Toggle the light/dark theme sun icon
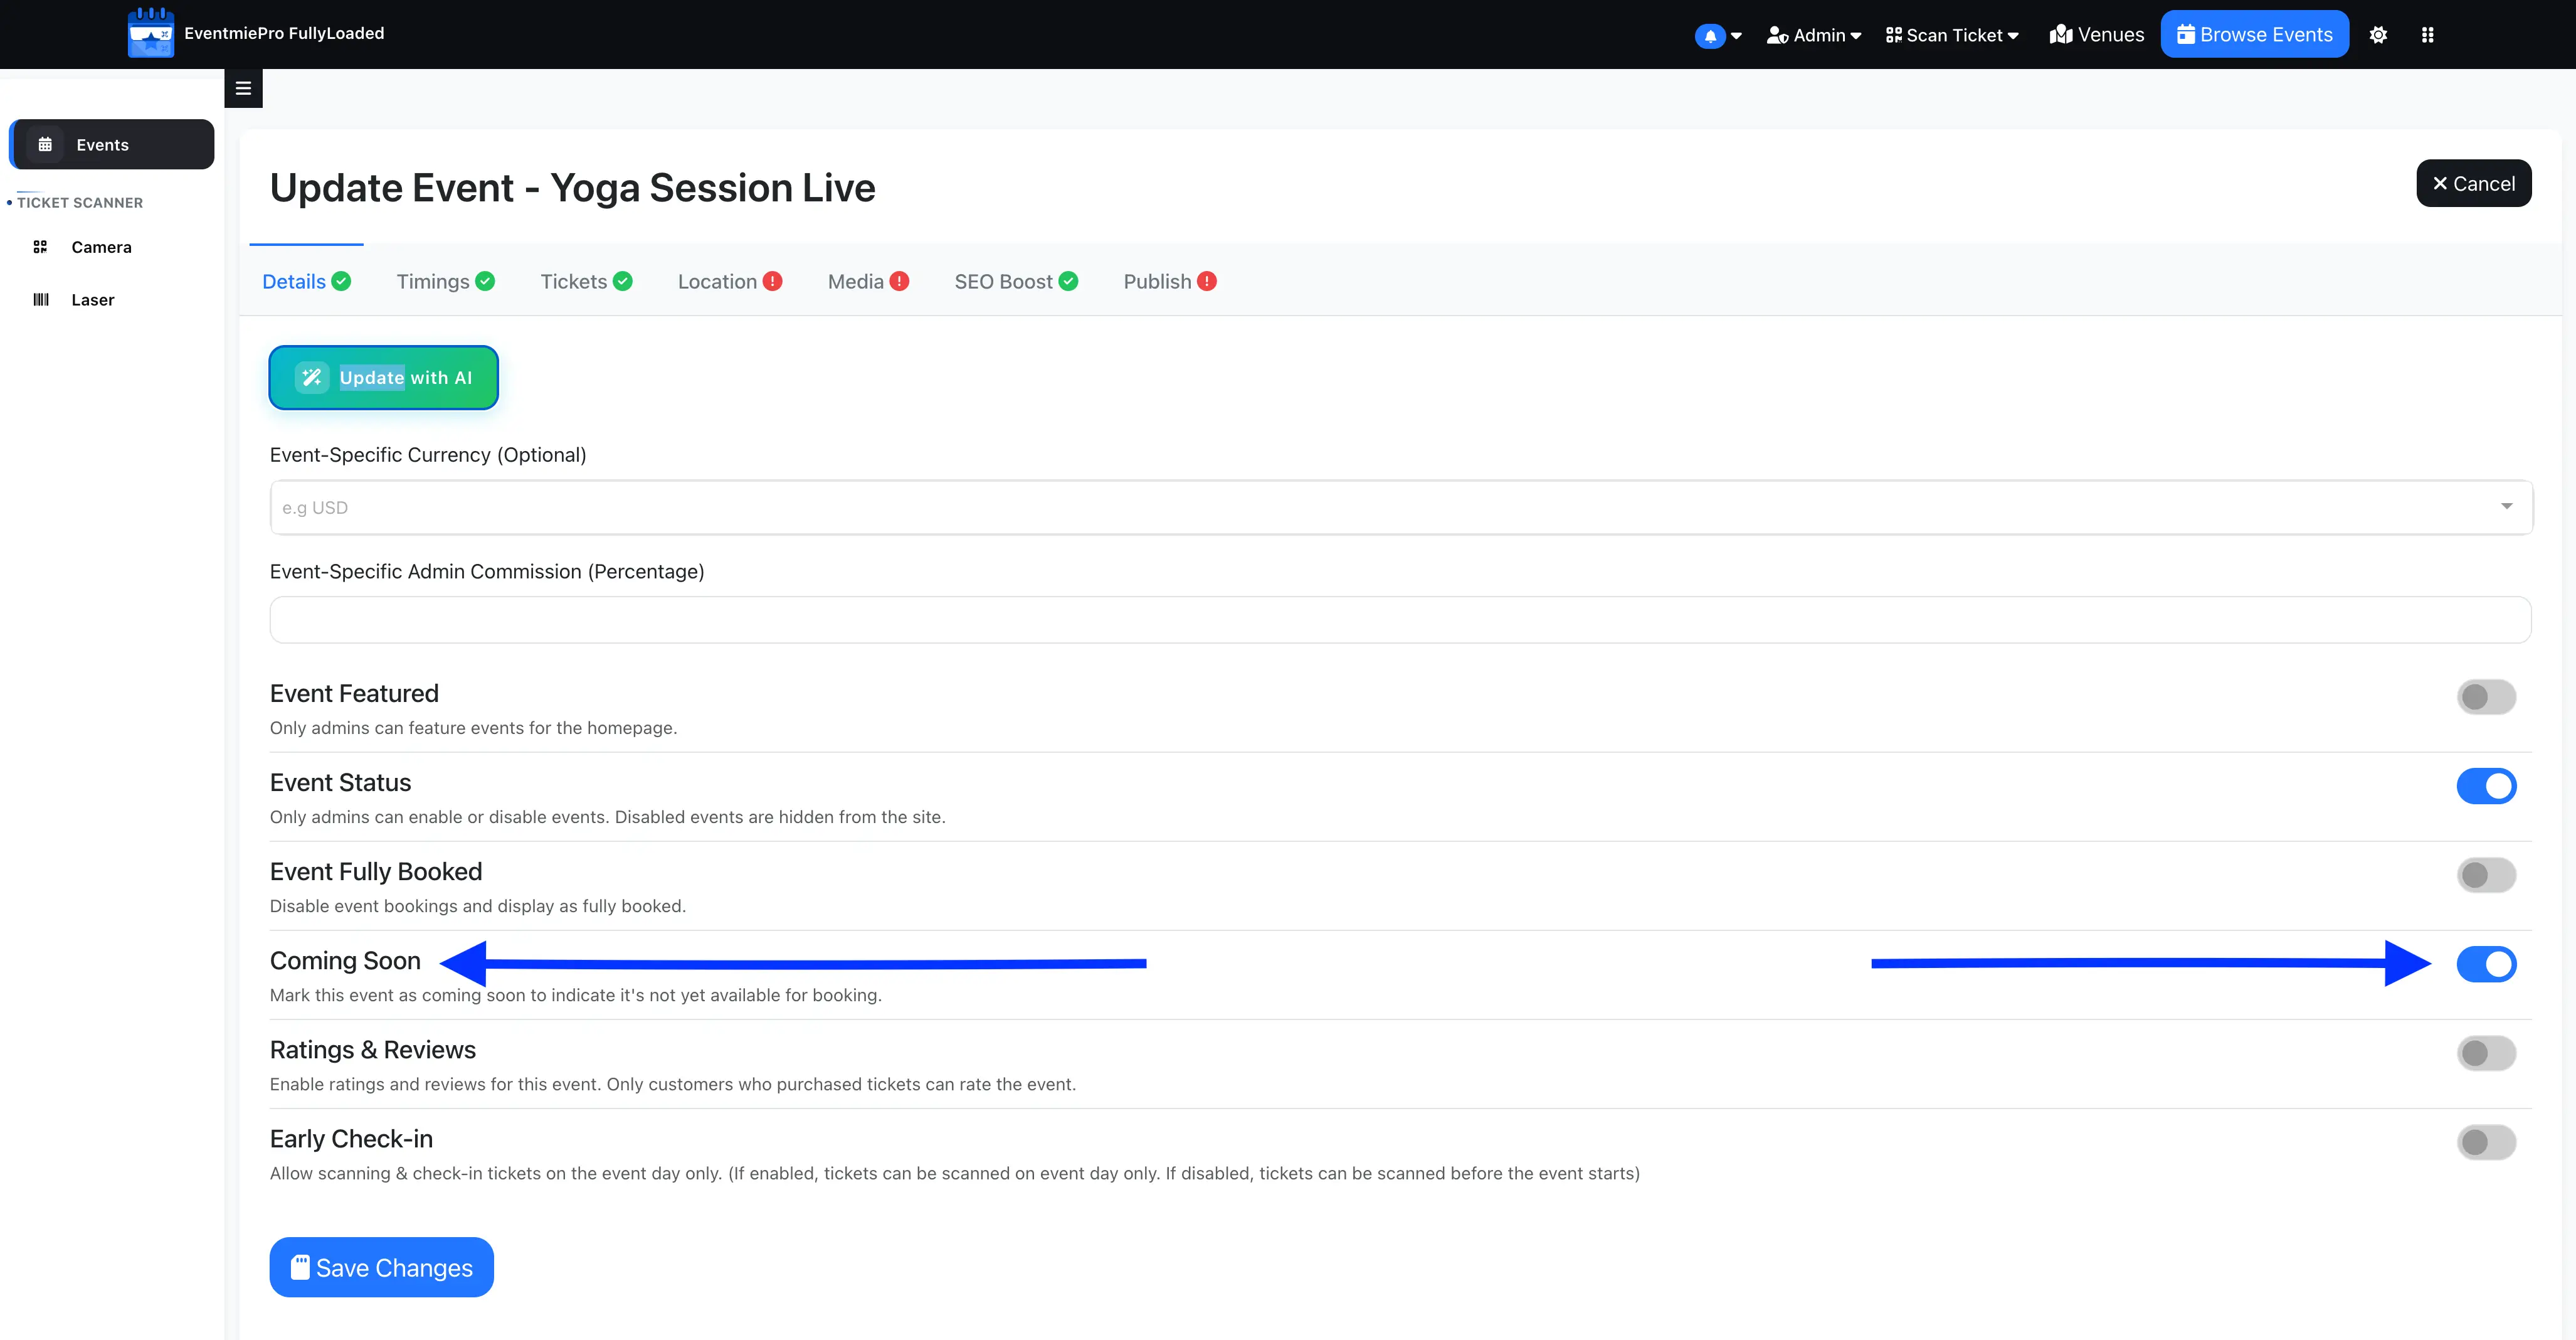 coord(2378,35)
